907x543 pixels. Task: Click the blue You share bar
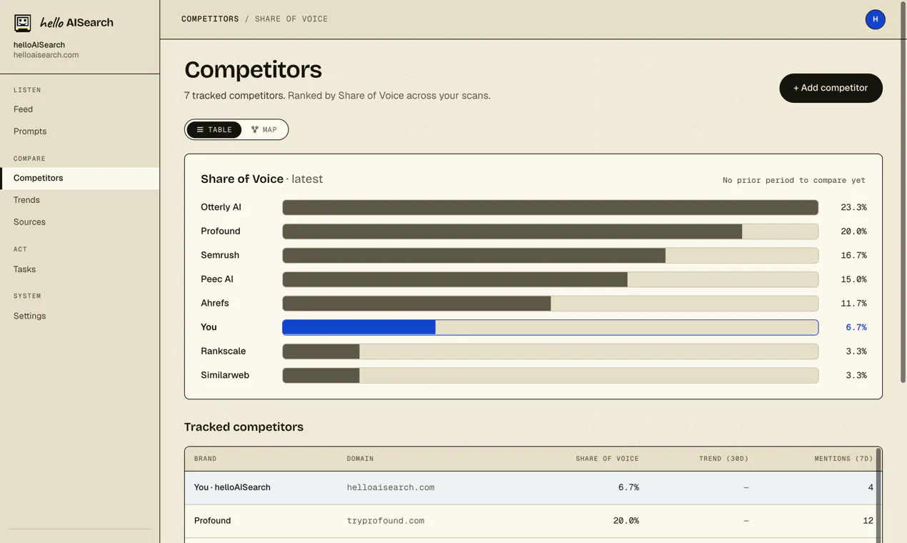550,327
